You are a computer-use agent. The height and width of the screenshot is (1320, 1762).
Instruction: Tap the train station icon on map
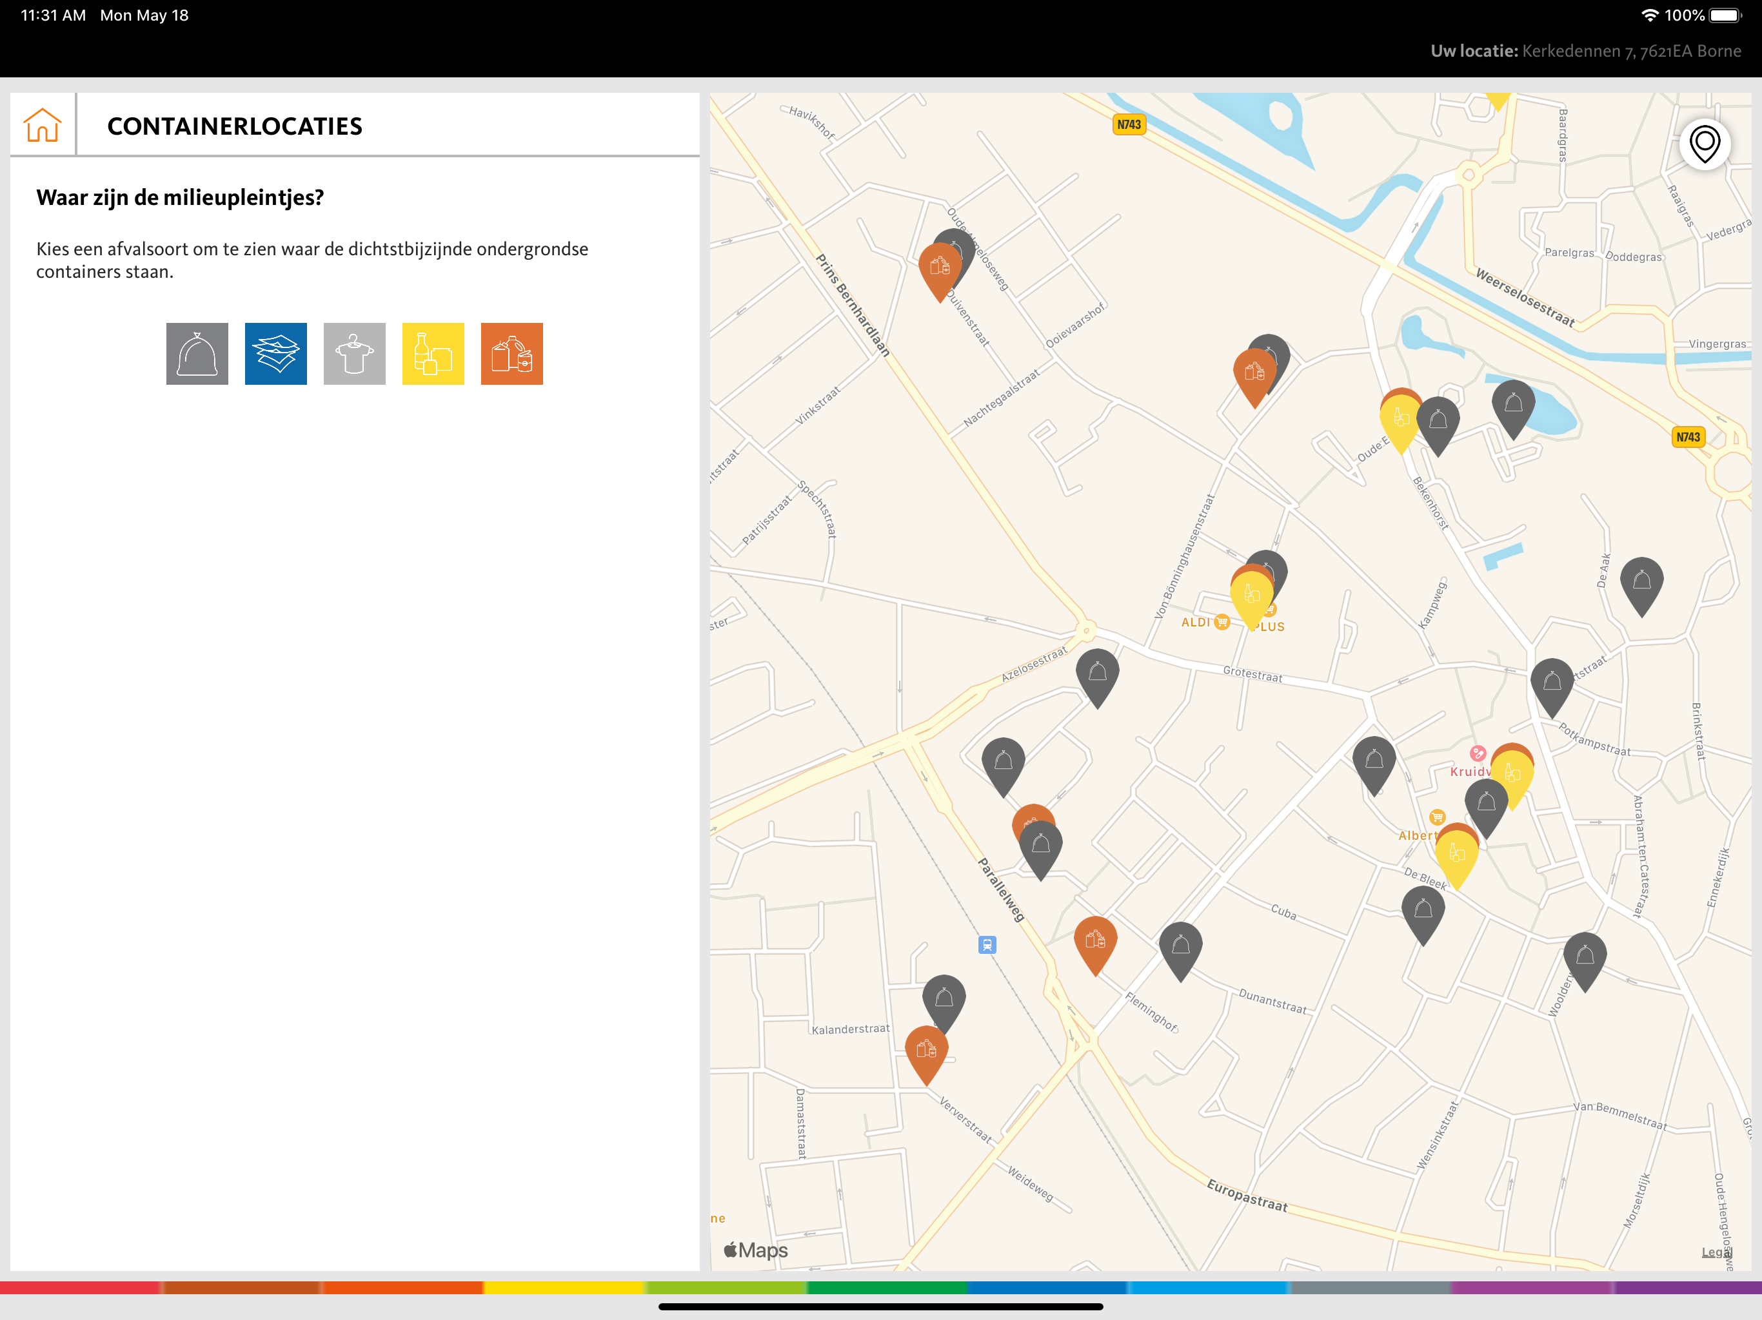(987, 944)
